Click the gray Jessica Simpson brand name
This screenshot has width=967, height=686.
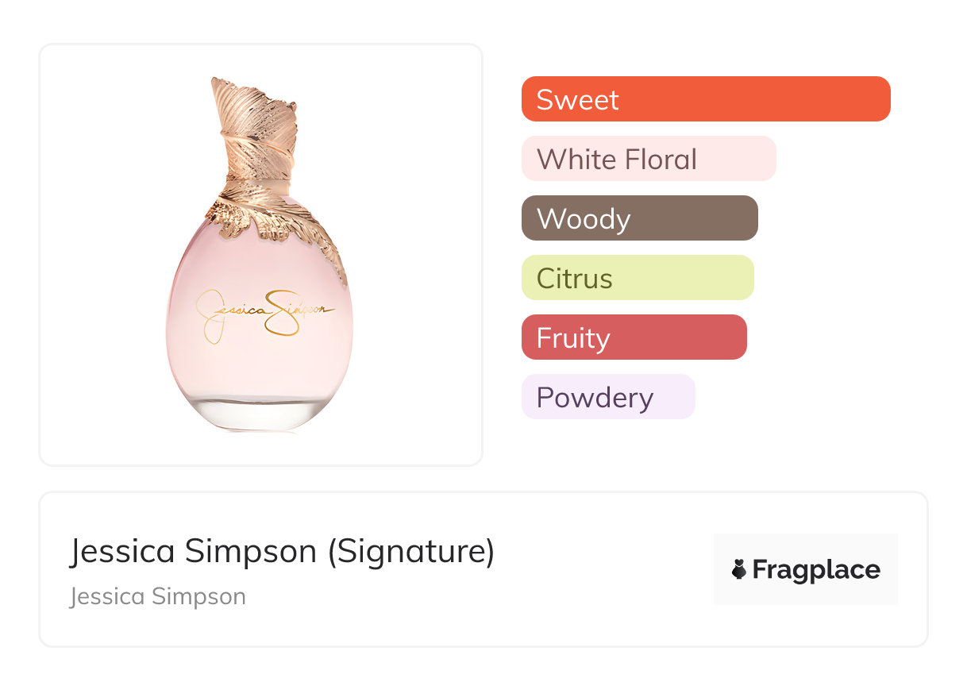(157, 596)
